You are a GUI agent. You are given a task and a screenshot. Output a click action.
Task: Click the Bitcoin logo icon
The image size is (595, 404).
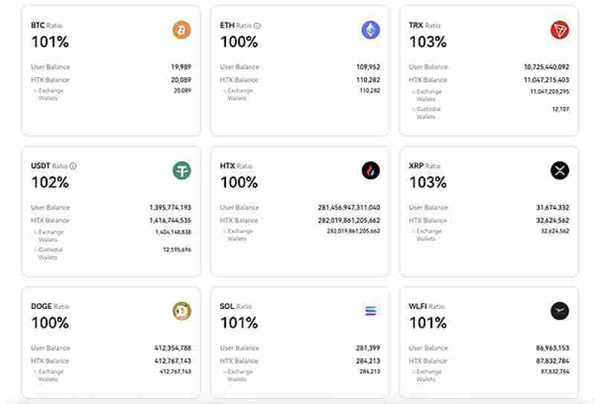(181, 30)
